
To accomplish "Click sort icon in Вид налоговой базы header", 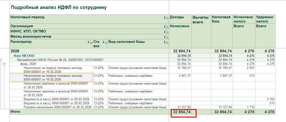I will click(166, 42).
